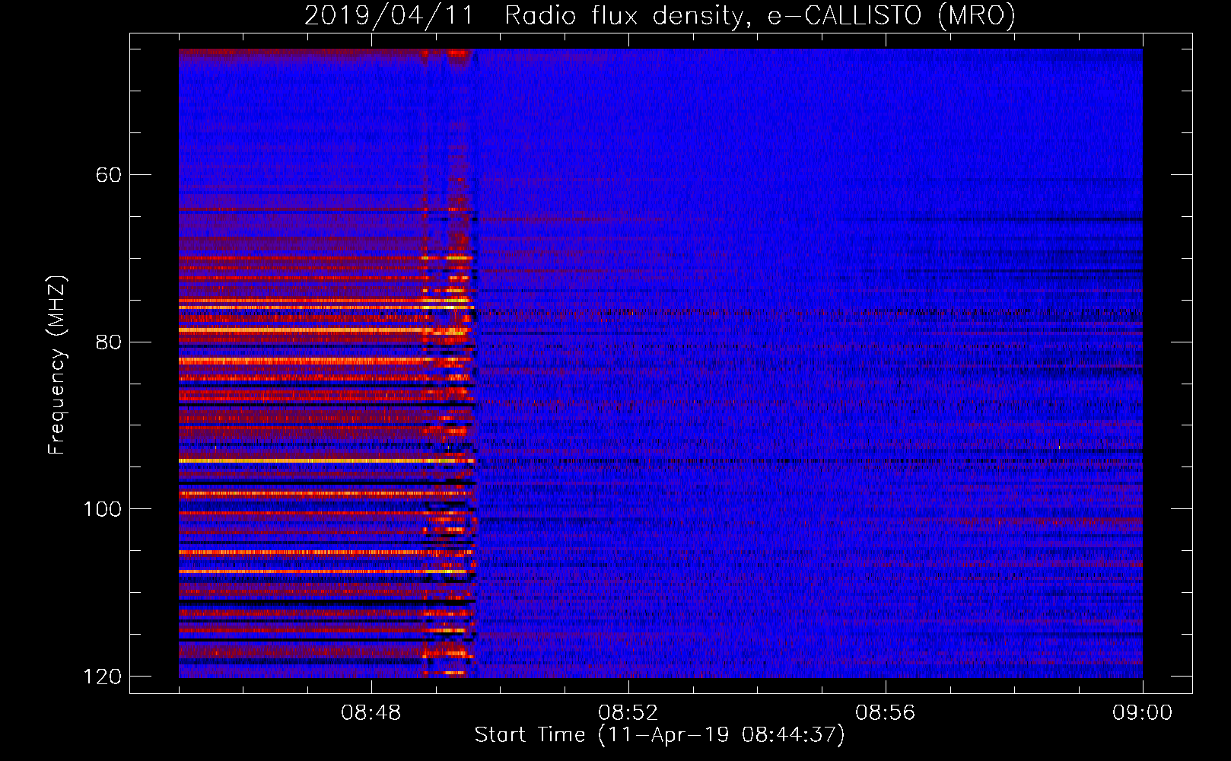Image resolution: width=1231 pixels, height=761 pixels.
Task: Click the 'Frequency (MHZ)' axis label
Action: click(x=57, y=365)
